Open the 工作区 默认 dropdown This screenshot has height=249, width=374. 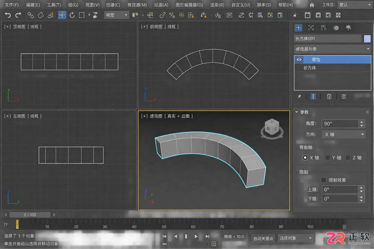point(355,5)
